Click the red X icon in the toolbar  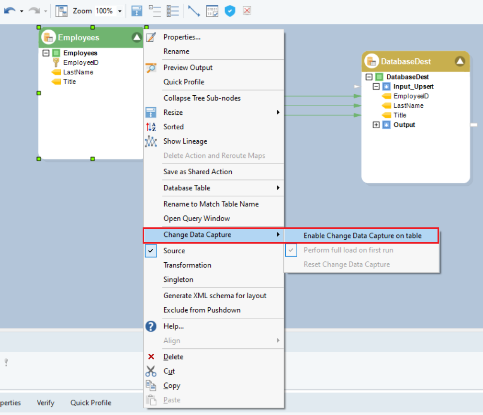[x=247, y=11]
